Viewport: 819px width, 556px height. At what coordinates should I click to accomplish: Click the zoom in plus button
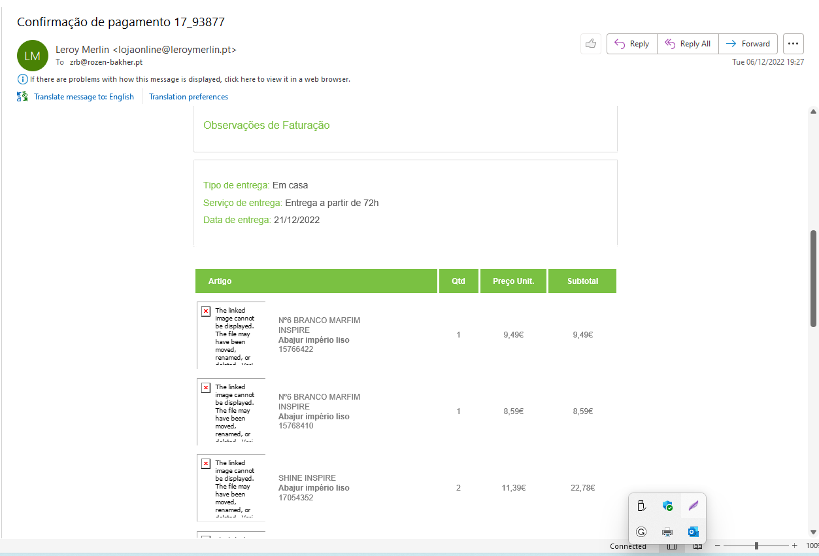click(795, 546)
